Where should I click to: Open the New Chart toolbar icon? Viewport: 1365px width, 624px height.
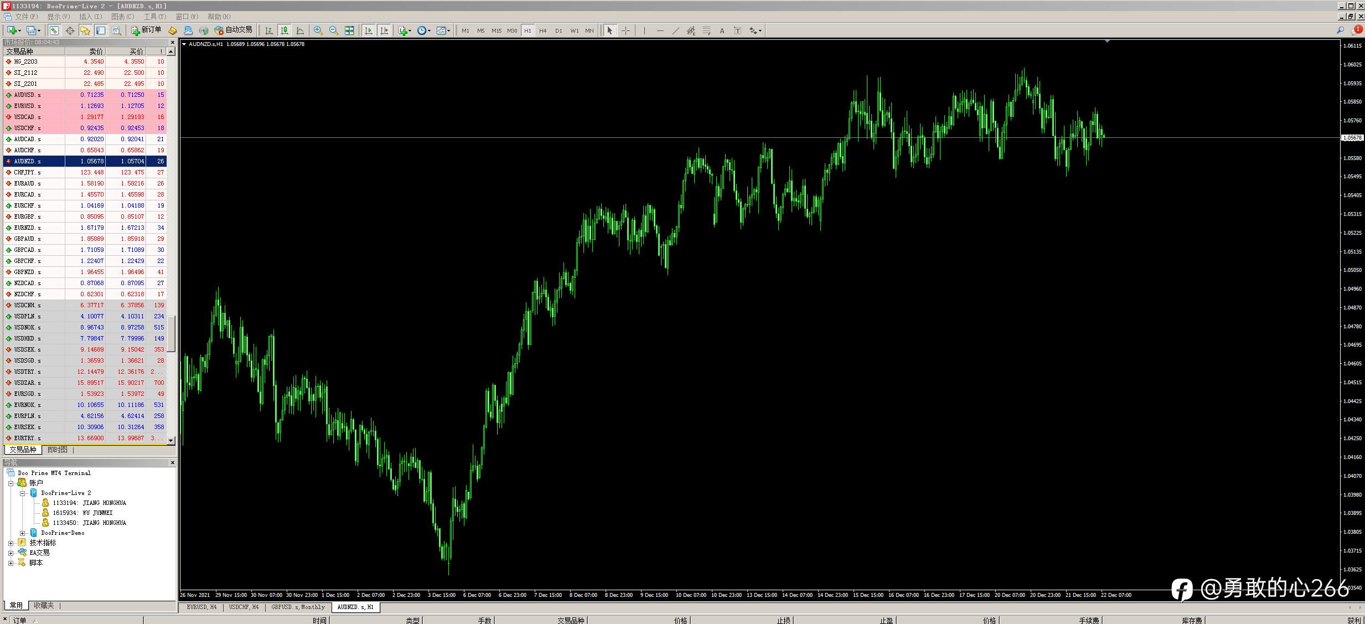pyautogui.click(x=14, y=30)
